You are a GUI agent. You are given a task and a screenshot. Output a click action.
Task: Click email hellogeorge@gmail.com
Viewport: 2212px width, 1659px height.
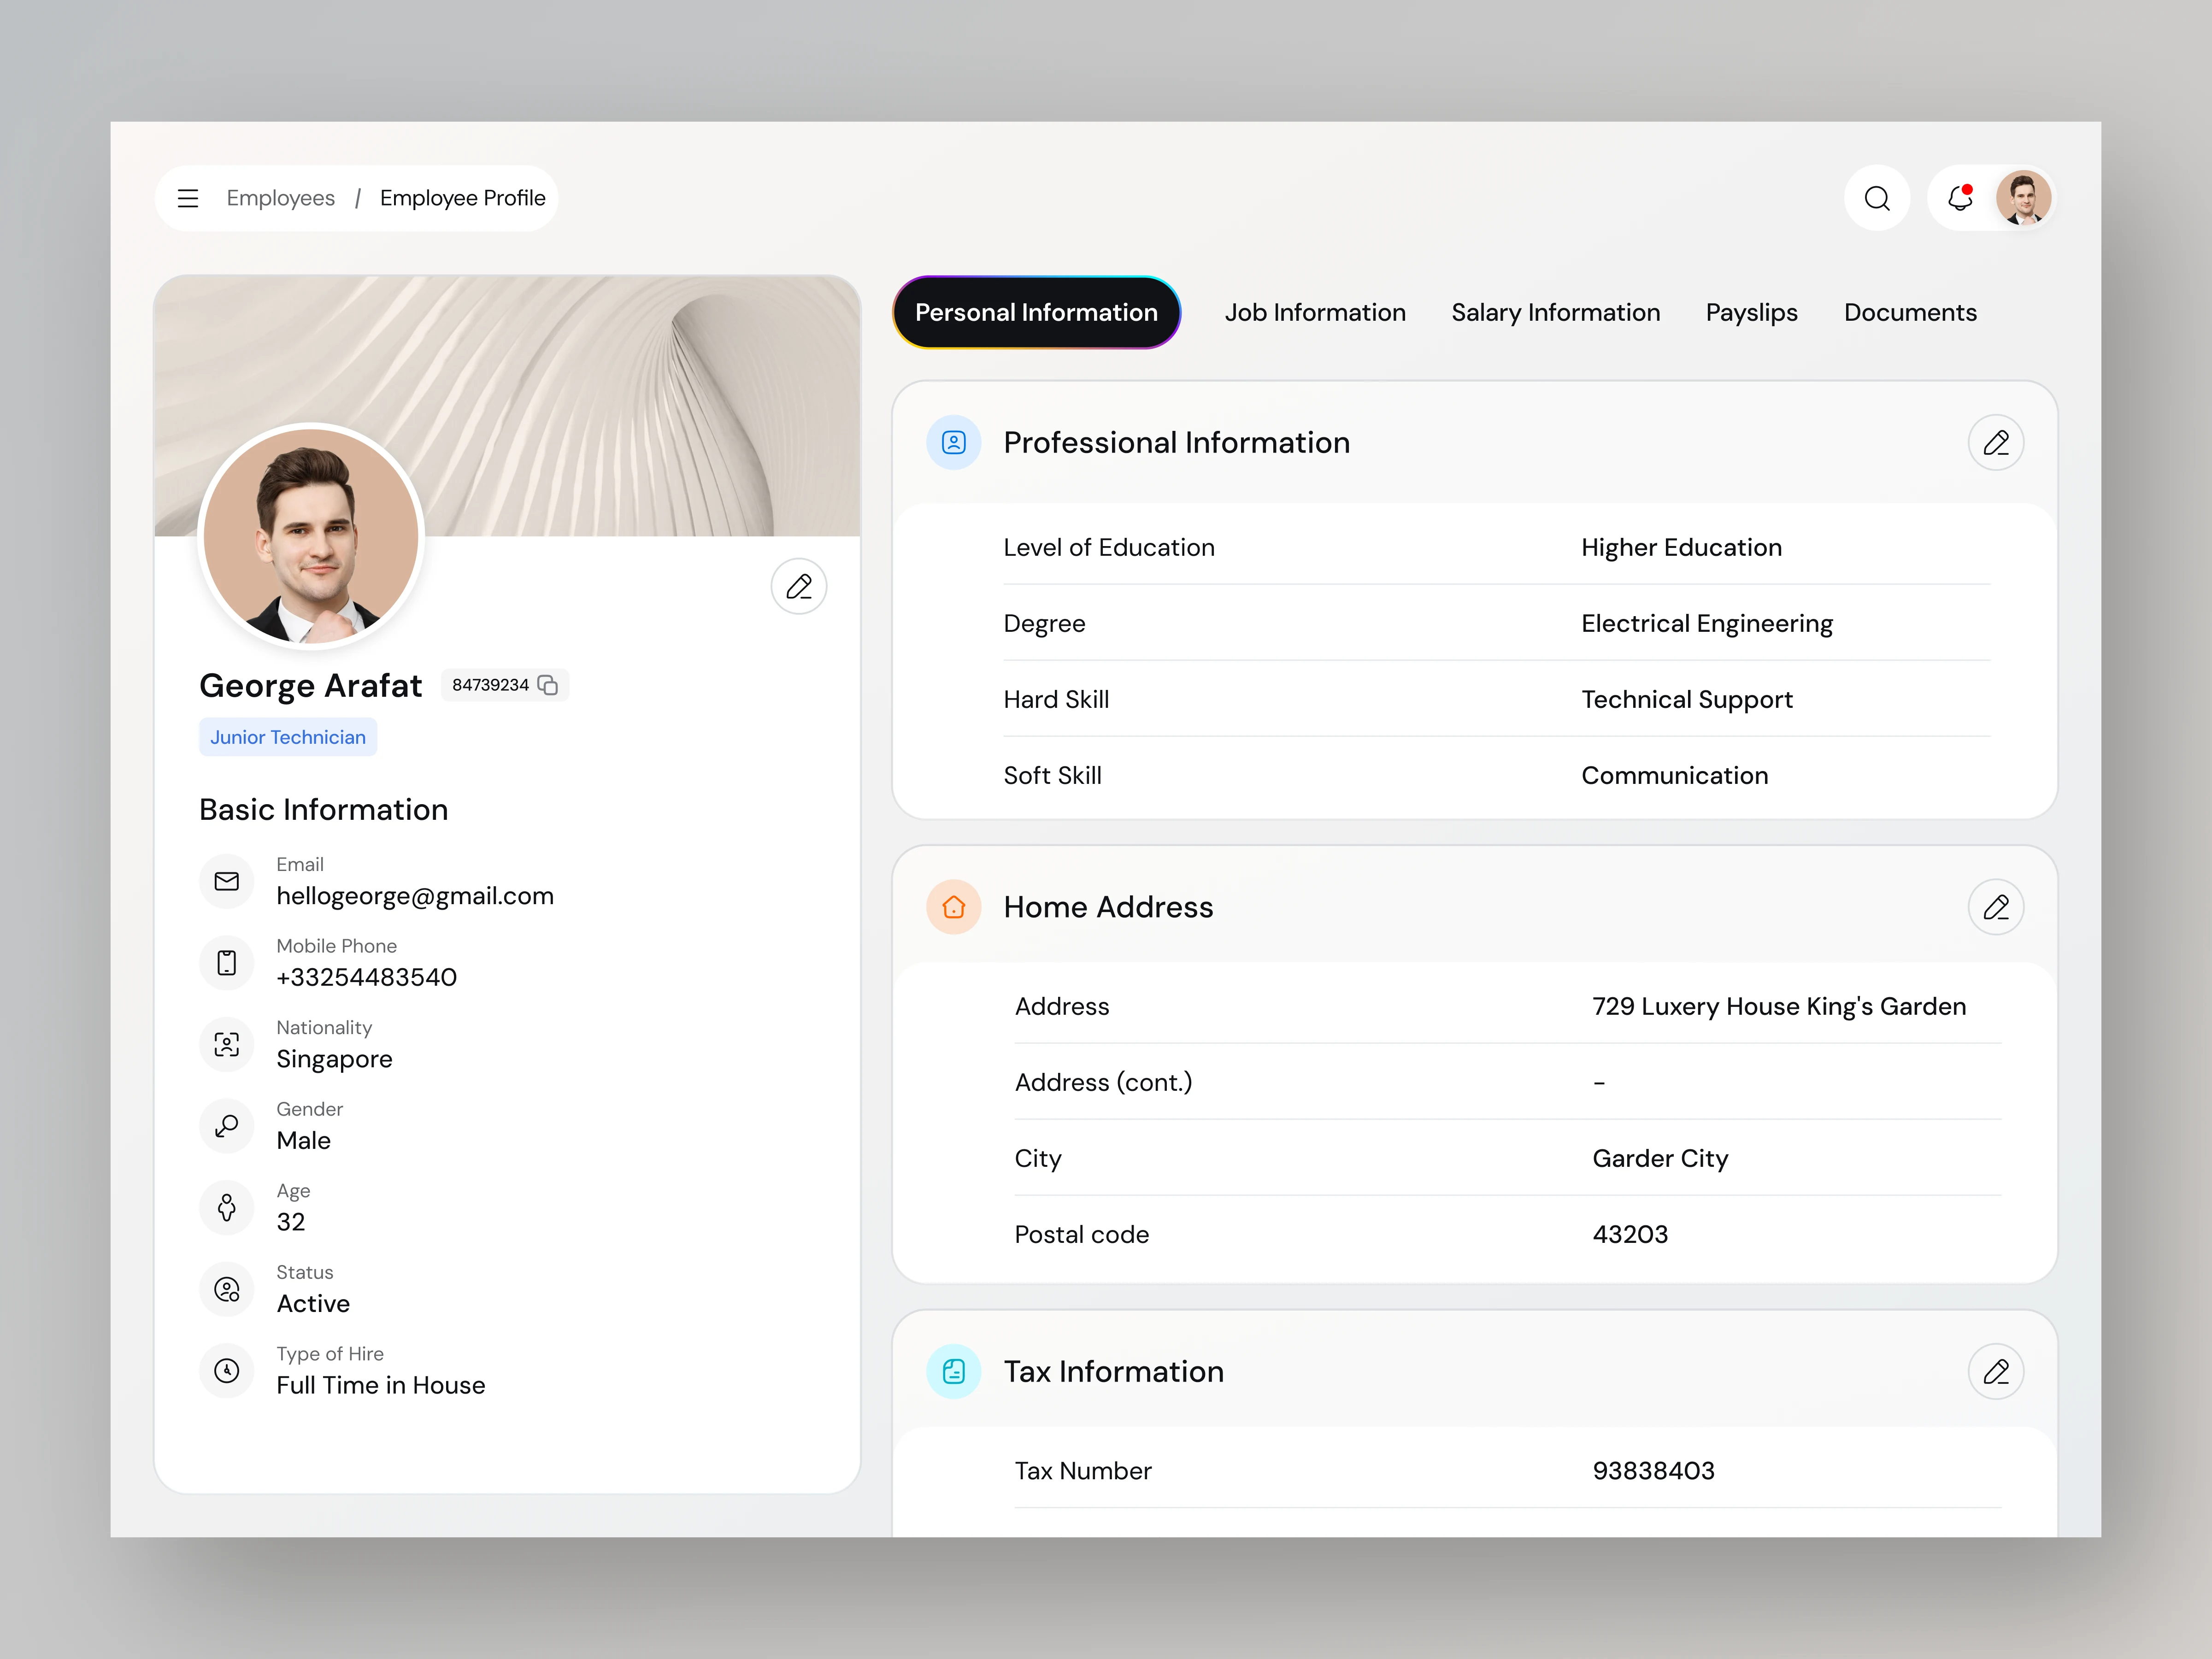tap(415, 896)
